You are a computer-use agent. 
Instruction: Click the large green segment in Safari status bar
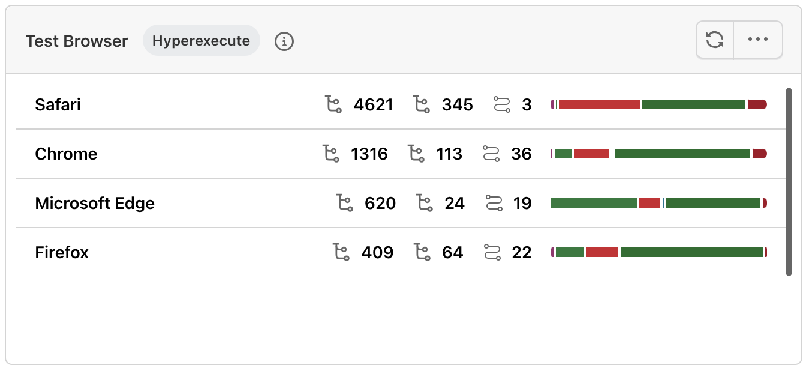pos(693,105)
